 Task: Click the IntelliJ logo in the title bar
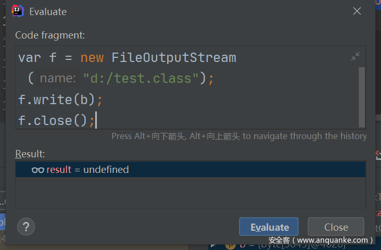point(18,11)
